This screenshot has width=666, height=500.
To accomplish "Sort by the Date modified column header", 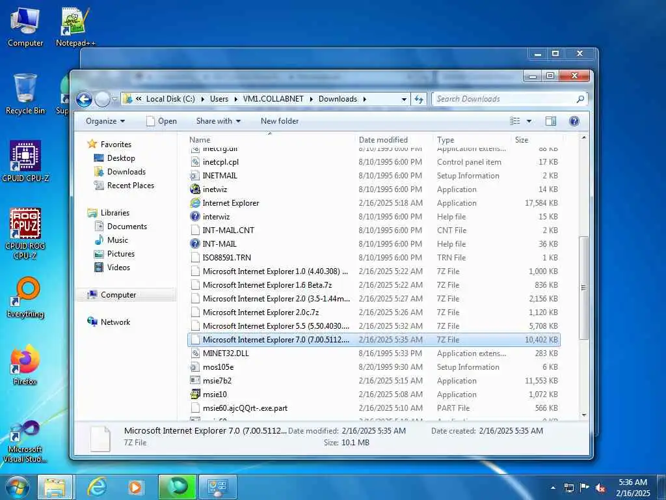I will [x=393, y=139].
